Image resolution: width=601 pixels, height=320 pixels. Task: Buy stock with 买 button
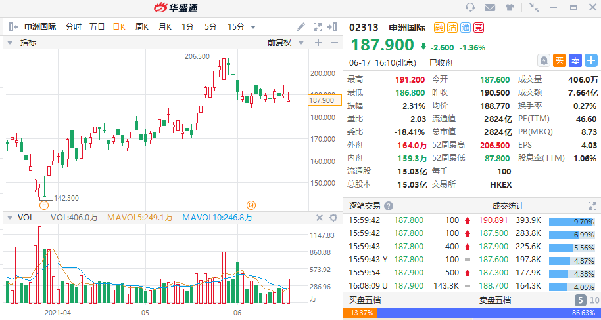[560, 60]
